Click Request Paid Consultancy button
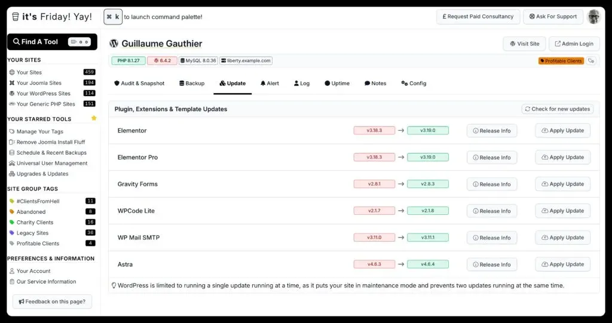Viewport: 612px width, 323px height. tap(478, 17)
